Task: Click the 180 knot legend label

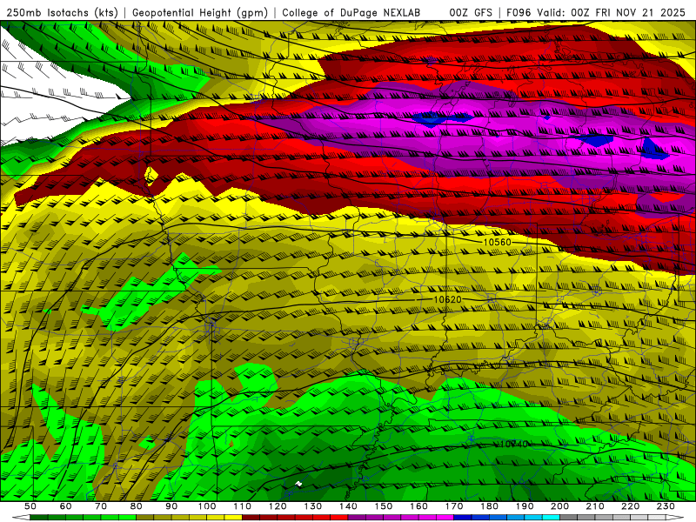Action: 489,506
